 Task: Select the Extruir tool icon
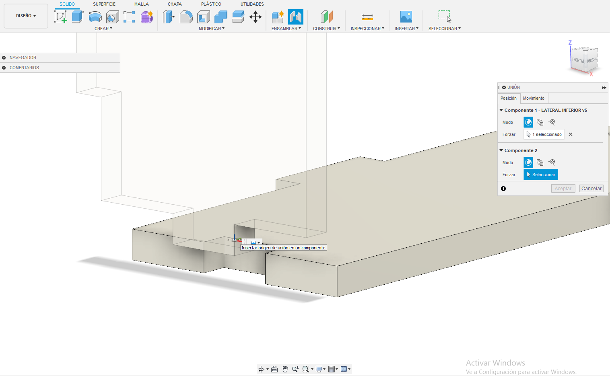pyautogui.click(x=78, y=17)
